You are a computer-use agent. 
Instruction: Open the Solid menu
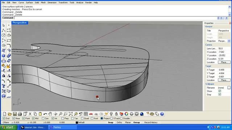coord(37,3)
